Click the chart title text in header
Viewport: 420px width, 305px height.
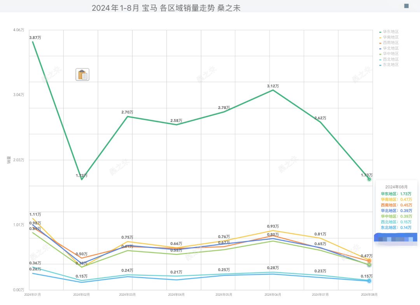click(166, 8)
